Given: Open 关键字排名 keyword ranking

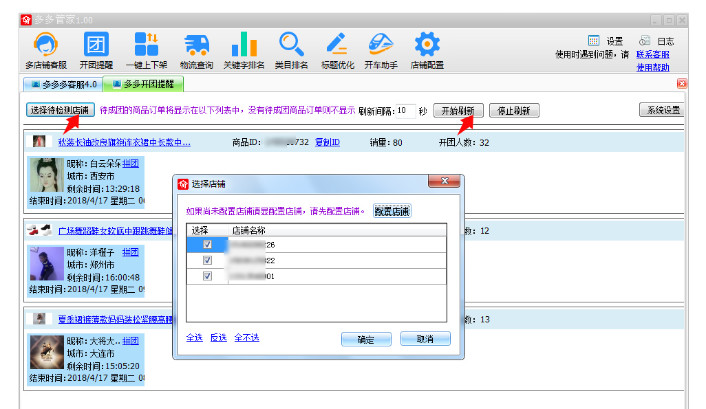Looking at the screenshot, I should coord(244,50).
